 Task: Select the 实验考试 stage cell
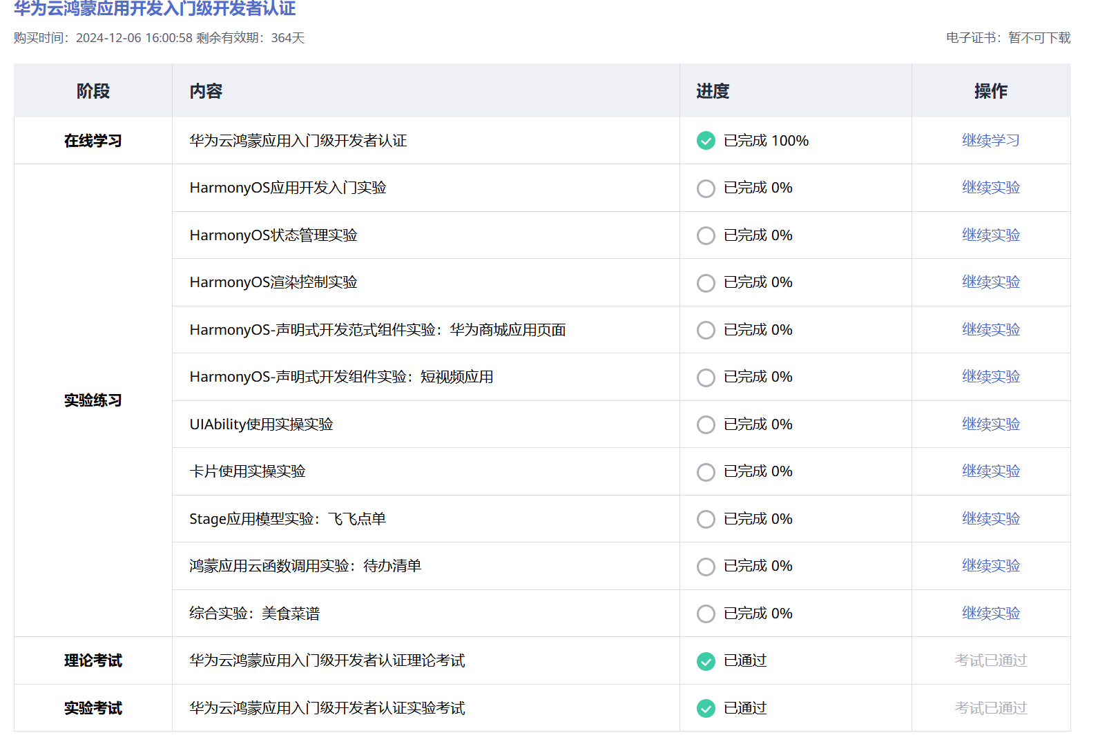93,708
